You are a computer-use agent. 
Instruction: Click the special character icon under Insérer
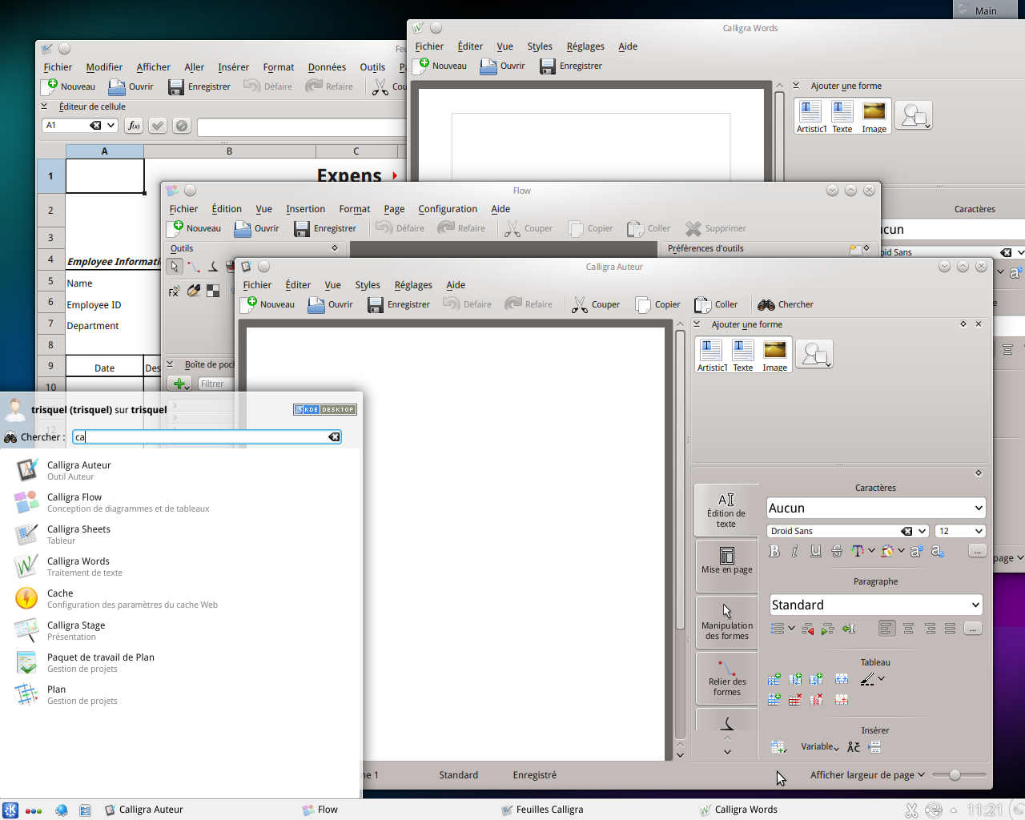854,747
